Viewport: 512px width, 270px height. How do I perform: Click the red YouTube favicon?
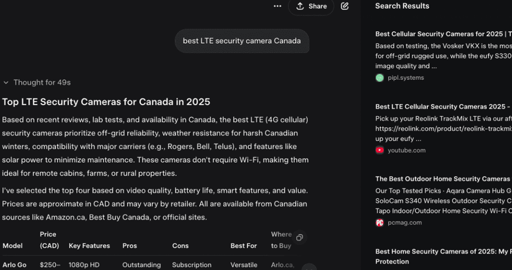[x=380, y=150]
